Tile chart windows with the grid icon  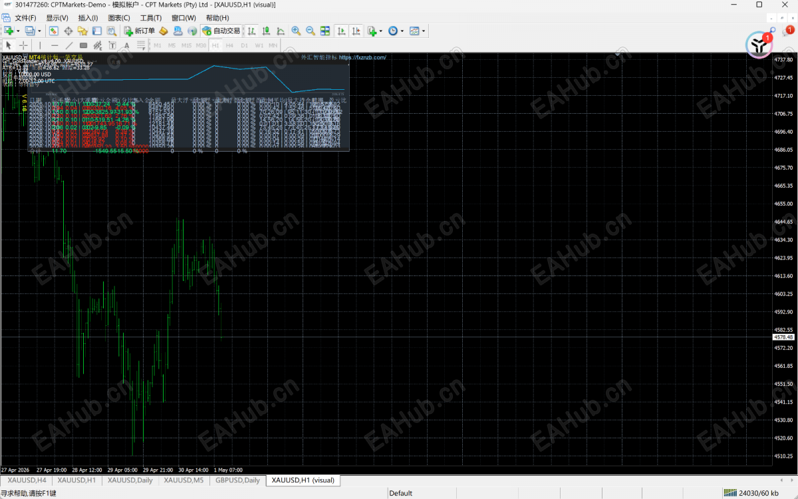point(325,31)
